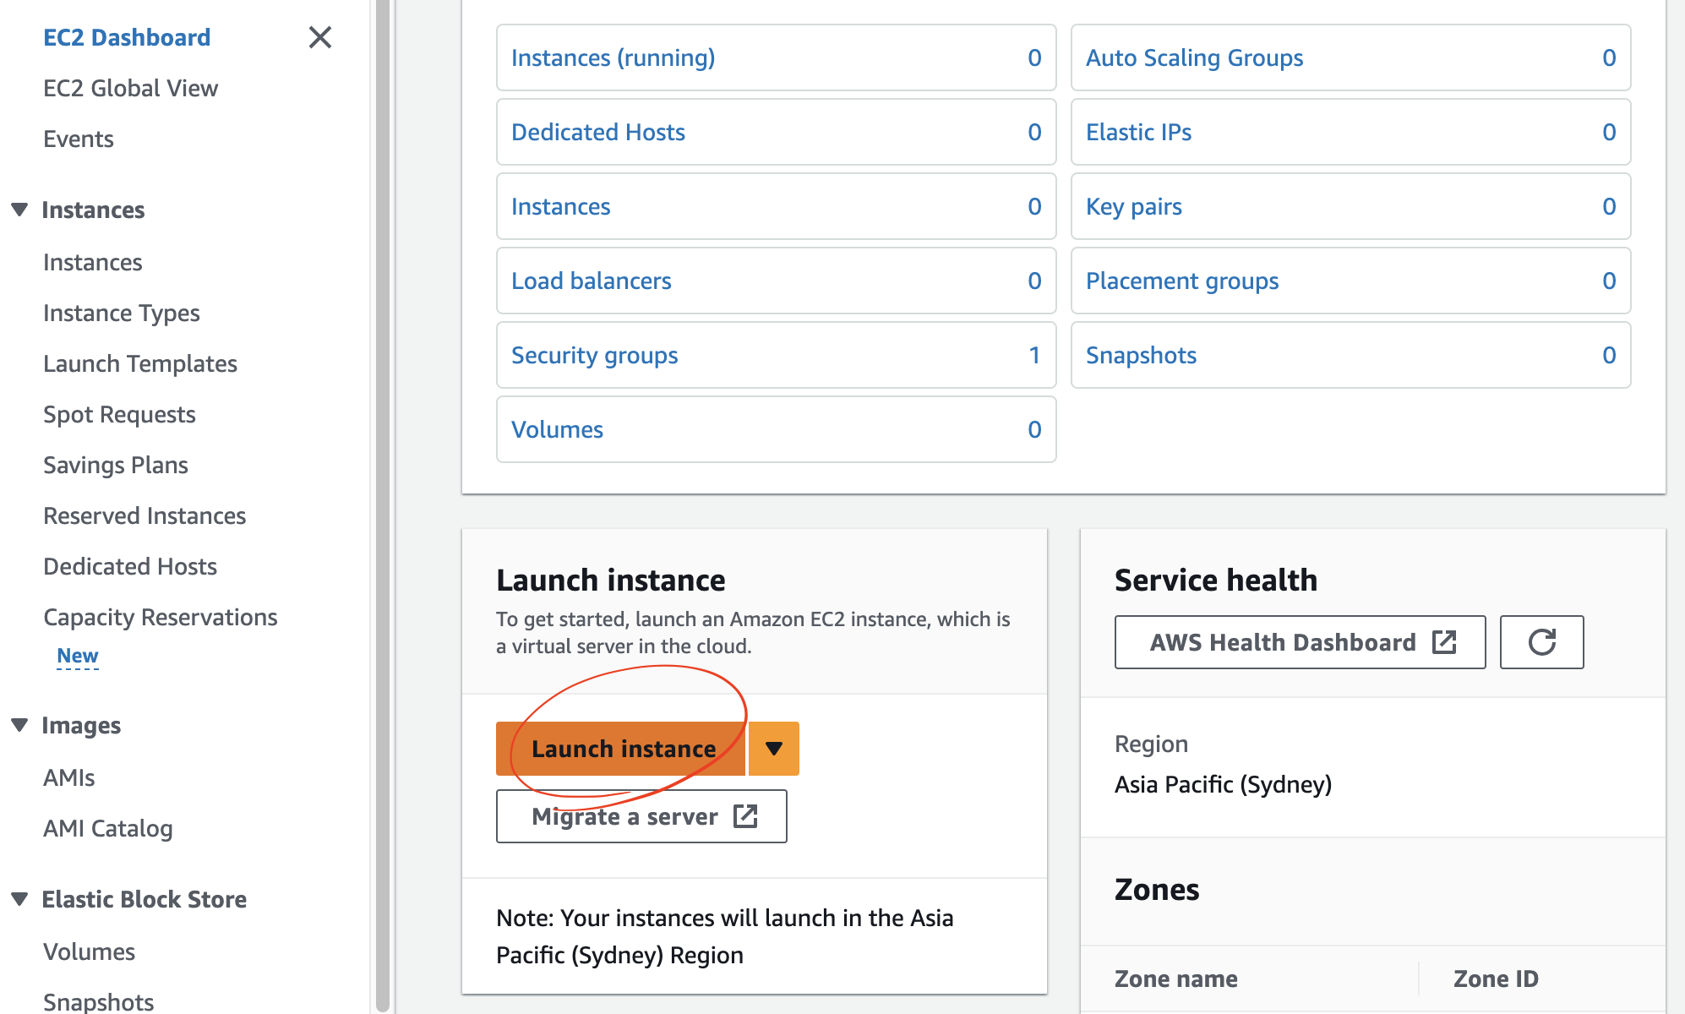
Task: Go to Launch Templates in sidebar
Action: (140, 363)
